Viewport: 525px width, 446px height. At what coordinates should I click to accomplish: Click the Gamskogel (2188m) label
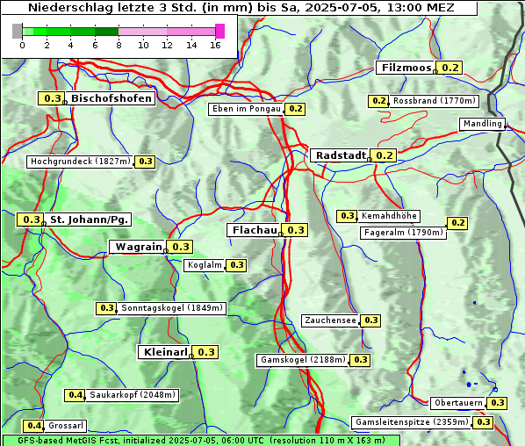click(302, 360)
